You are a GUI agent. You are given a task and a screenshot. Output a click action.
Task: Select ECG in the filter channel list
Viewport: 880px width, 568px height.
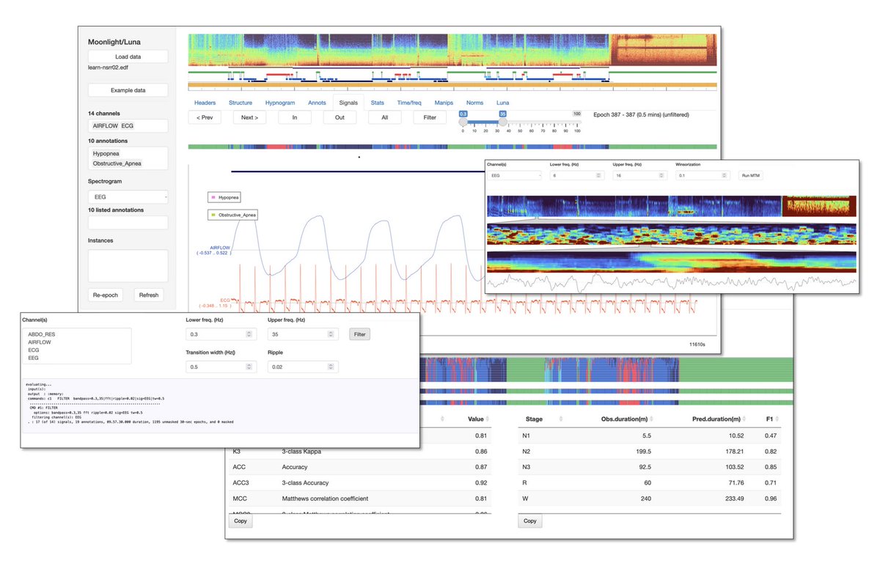pos(33,350)
